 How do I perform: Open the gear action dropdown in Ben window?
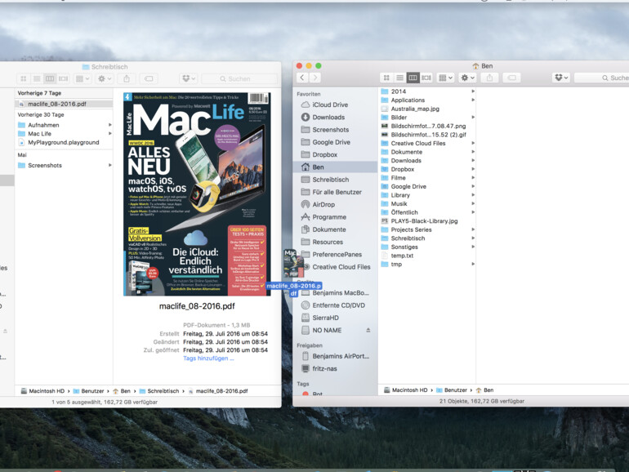(467, 78)
